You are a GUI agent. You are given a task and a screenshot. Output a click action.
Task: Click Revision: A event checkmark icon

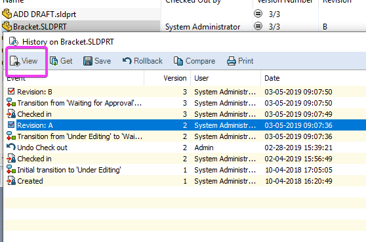(x=11, y=125)
